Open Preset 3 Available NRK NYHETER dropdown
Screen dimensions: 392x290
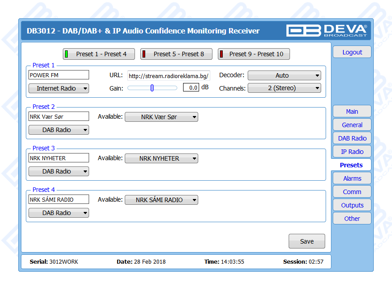pyautogui.click(x=161, y=158)
